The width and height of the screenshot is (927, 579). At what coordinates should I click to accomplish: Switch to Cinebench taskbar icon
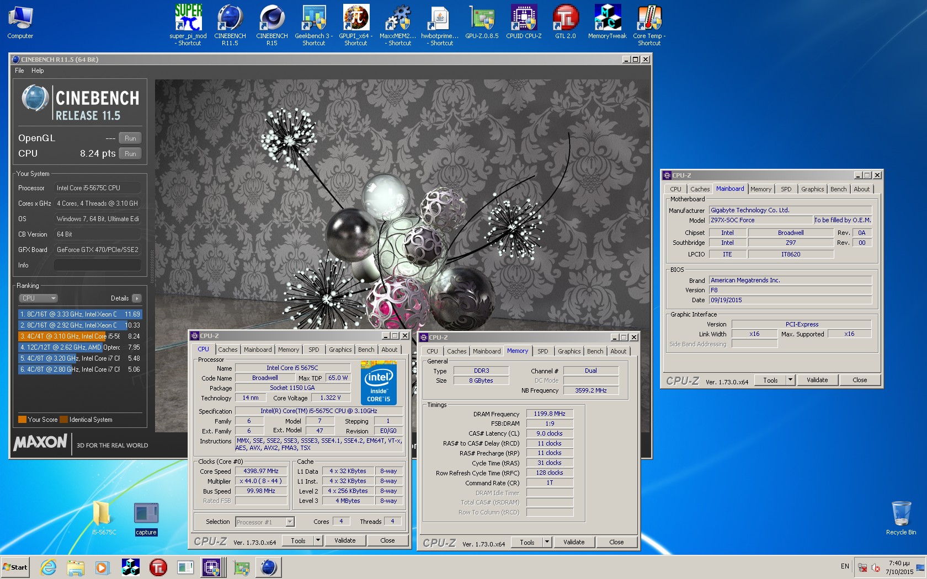269,567
